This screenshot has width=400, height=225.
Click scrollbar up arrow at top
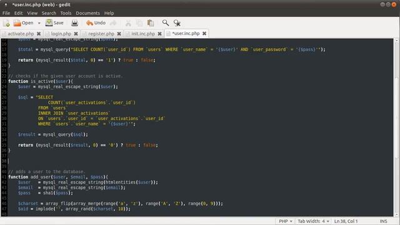(397, 40)
